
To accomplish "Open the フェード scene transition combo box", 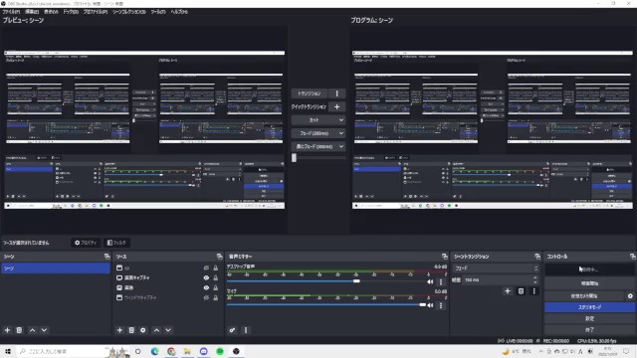I will coord(496,268).
